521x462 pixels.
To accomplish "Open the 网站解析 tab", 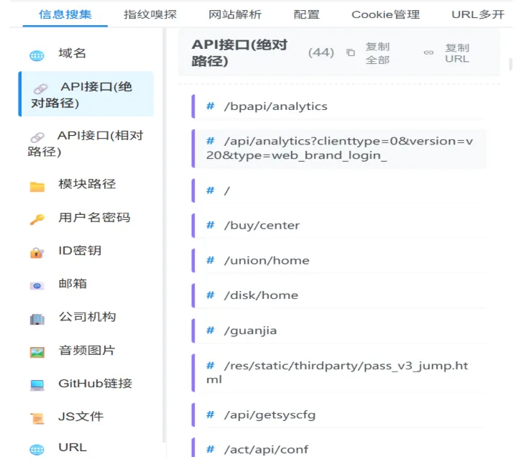I will 235,14.
